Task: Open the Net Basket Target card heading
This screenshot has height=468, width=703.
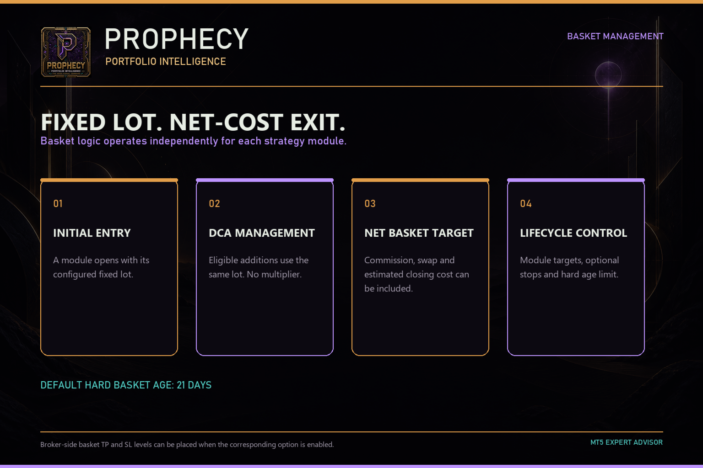Action: 419,233
